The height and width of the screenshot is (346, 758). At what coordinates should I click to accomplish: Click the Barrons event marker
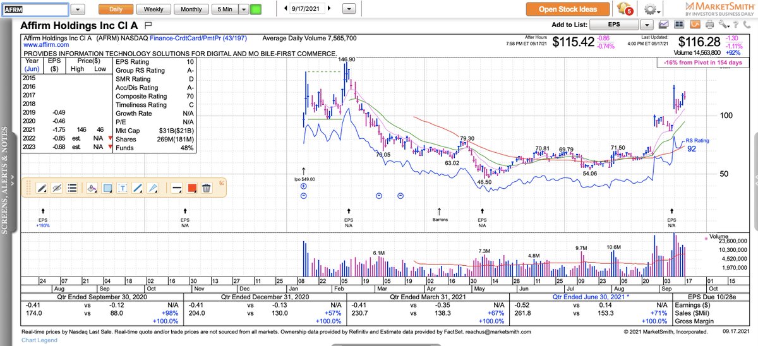pos(440,215)
